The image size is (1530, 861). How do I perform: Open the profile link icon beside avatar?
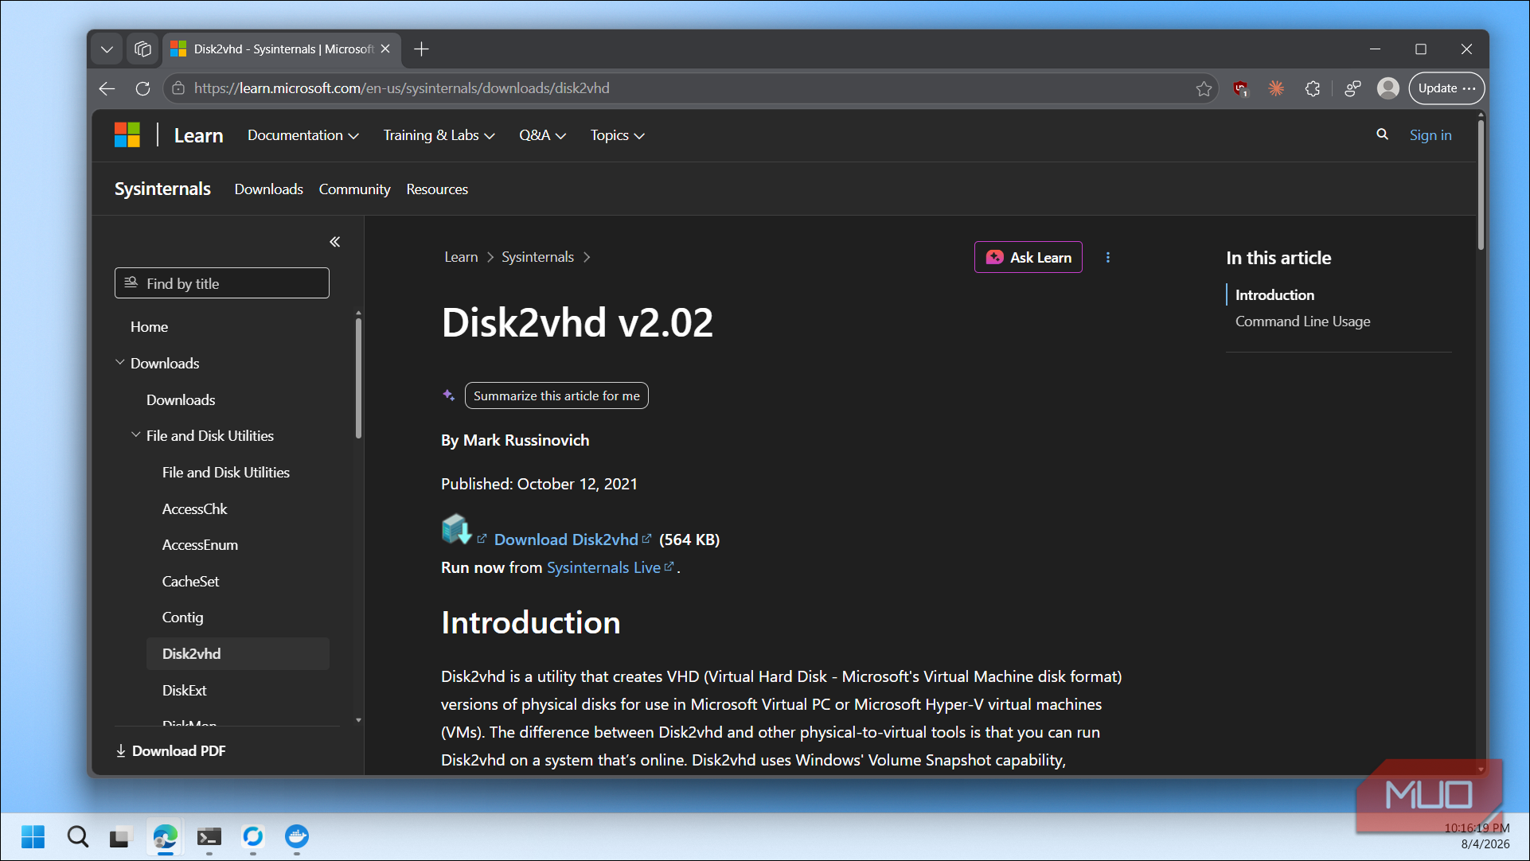[1352, 88]
